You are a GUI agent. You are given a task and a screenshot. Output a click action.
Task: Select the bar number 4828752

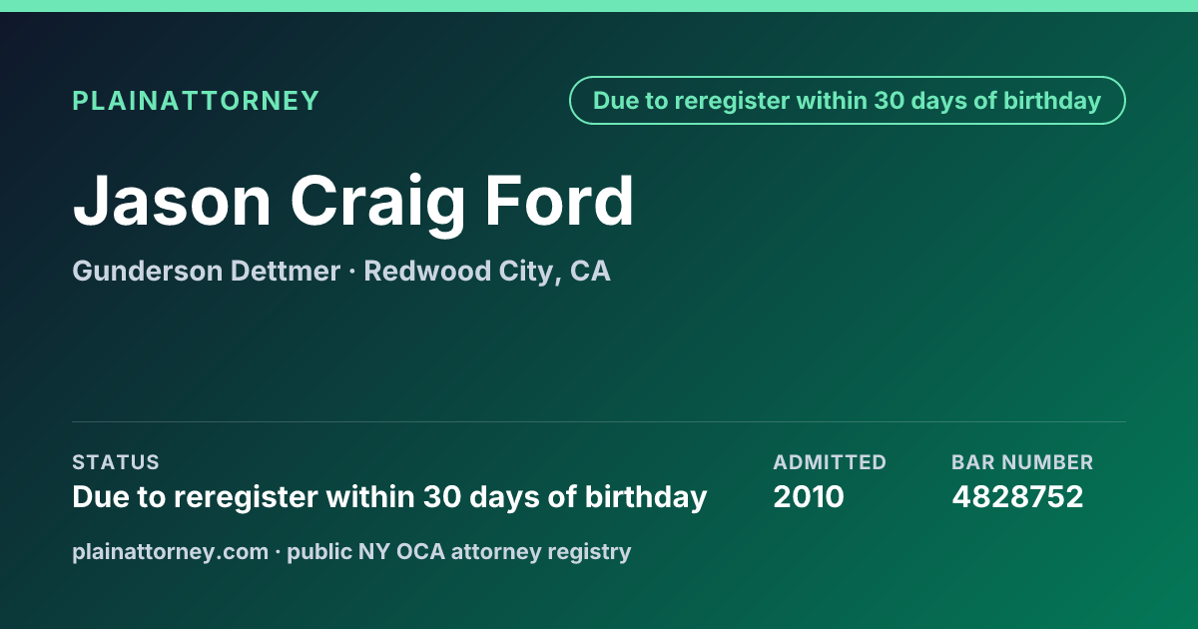(1017, 497)
